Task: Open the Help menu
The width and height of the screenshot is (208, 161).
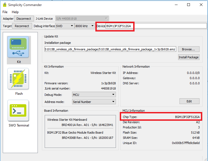Action: coord(15,12)
